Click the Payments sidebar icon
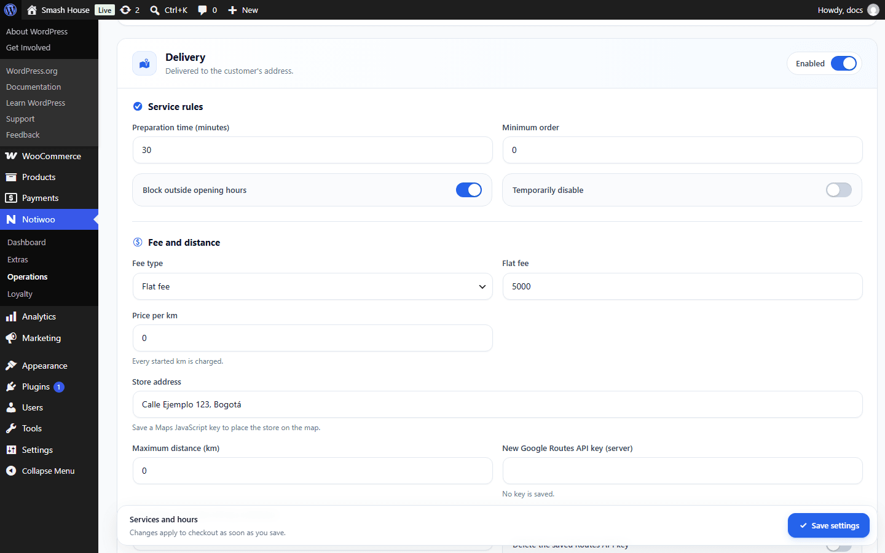Screen dimensions: 885x553 pyautogui.click(x=11, y=198)
